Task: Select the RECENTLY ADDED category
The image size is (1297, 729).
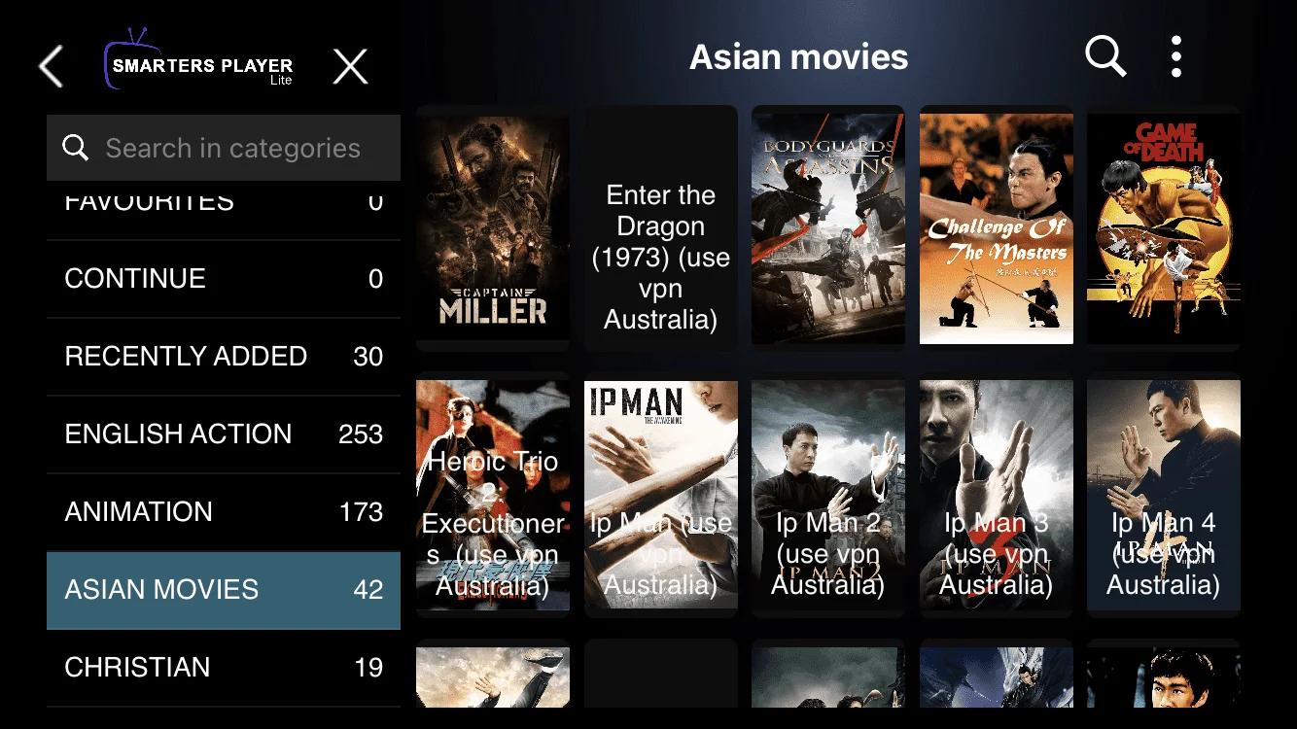Action: click(x=224, y=357)
